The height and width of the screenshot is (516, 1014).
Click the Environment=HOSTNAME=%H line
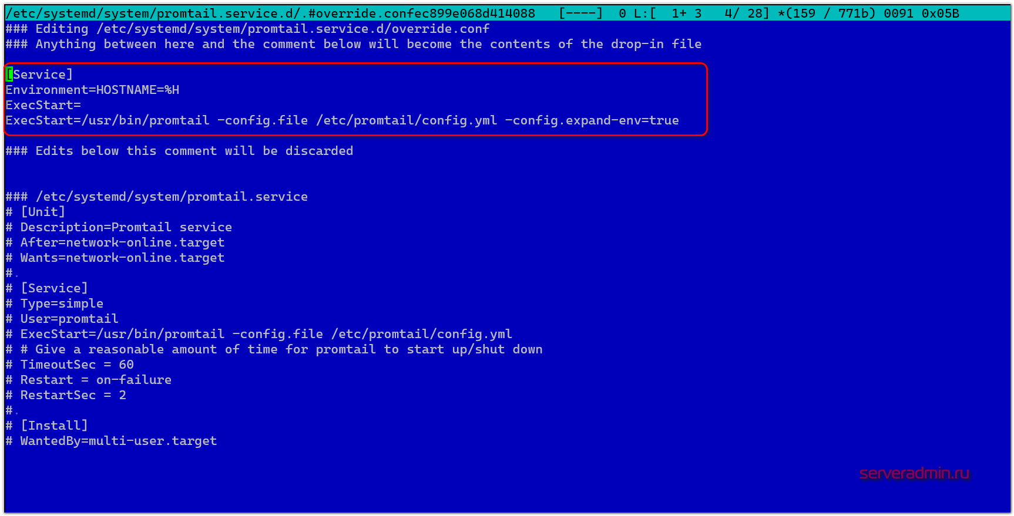(92, 90)
